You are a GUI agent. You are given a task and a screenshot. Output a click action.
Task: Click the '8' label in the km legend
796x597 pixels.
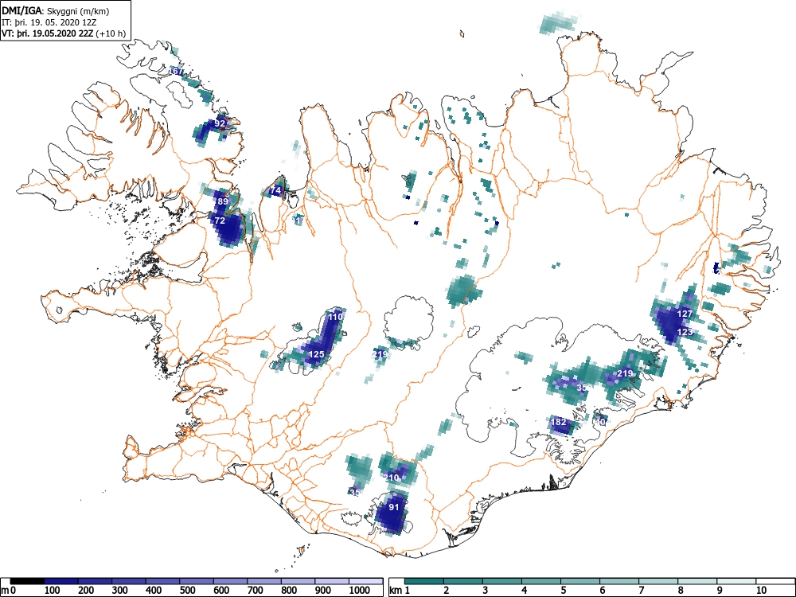click(x=681, y=590)
